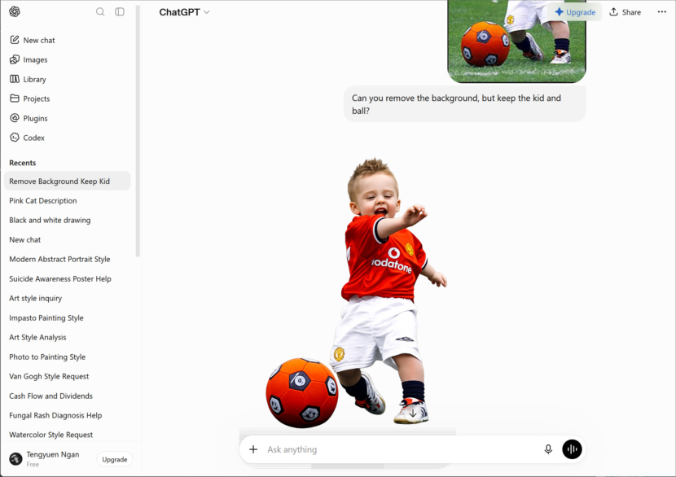Click the ChatGPT logo icon
676x477 pixels.
(x=14, y=11)
